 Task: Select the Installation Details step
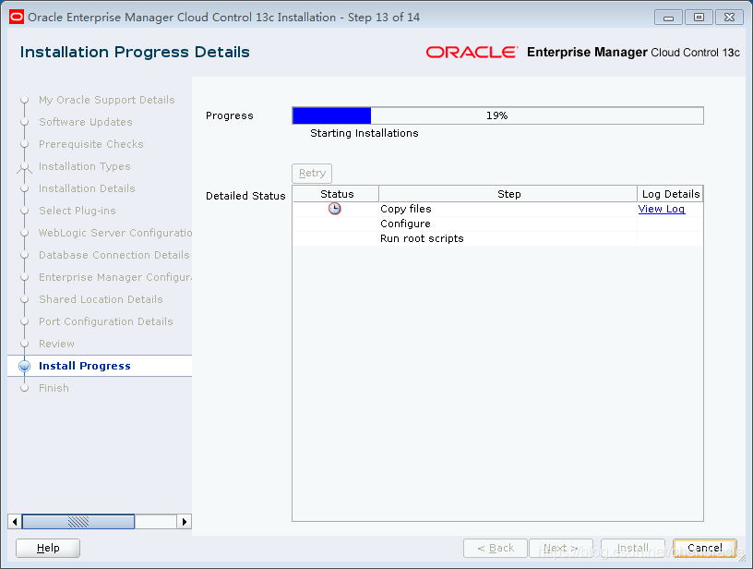click(x=87, y=188)
